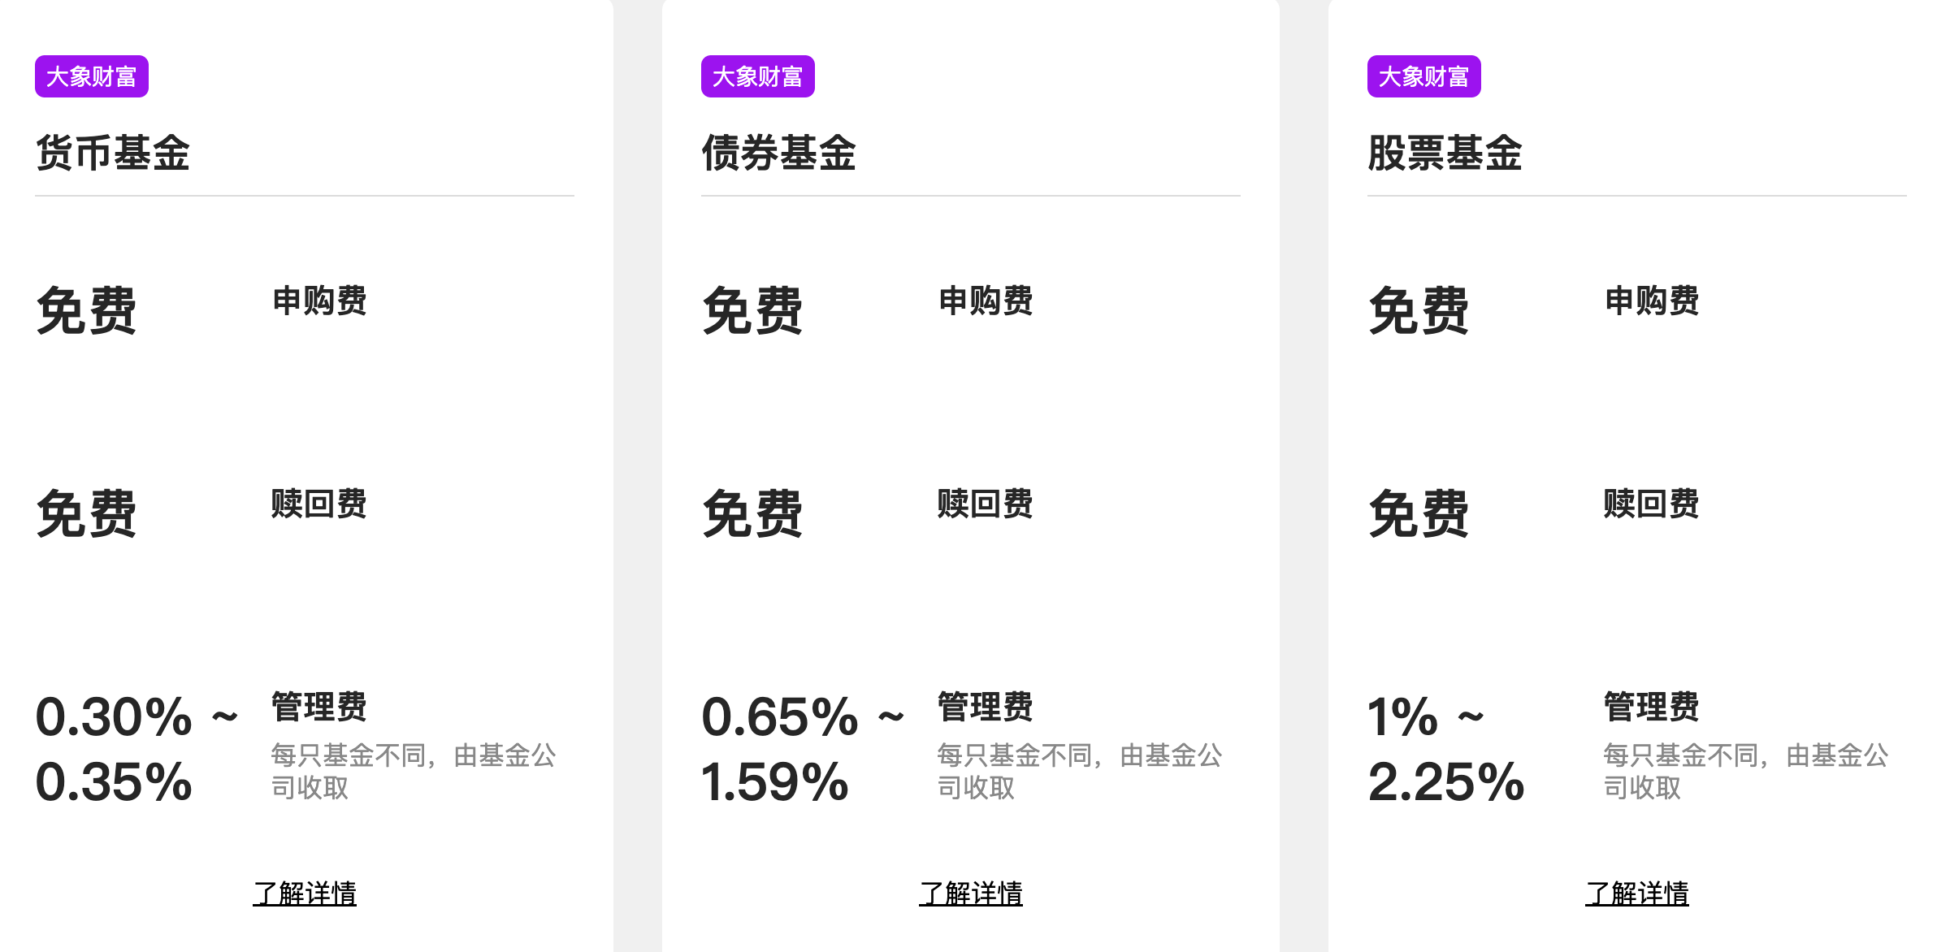This screenshot has height=952, width=1937.
Task: Follow 了解详情 link on 股票基金 card
Action: coord(1637,894)
